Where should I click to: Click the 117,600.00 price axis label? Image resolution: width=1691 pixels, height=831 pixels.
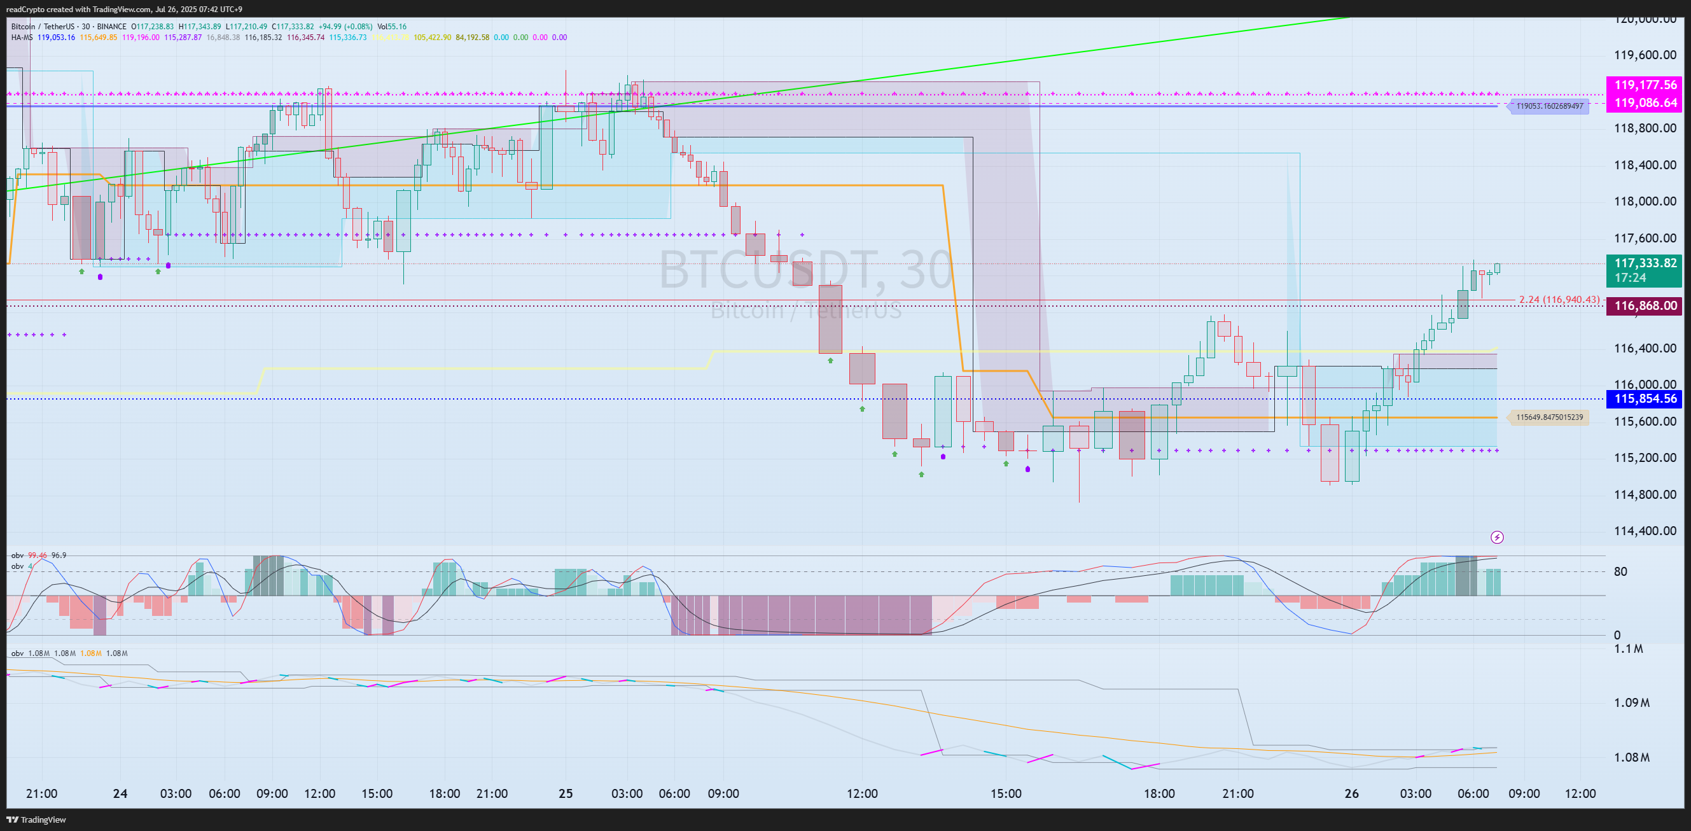(x=1645, y=238)
